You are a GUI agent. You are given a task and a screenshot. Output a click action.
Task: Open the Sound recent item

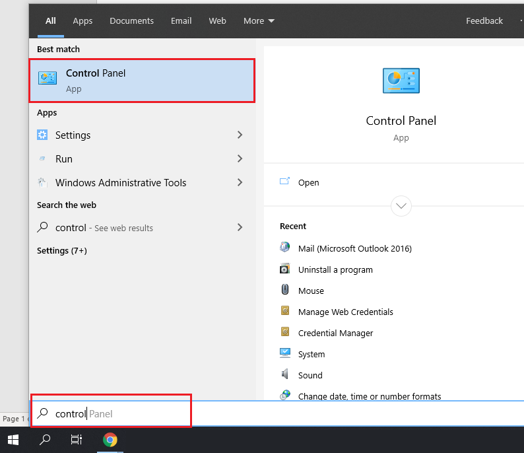pos(310,375)
